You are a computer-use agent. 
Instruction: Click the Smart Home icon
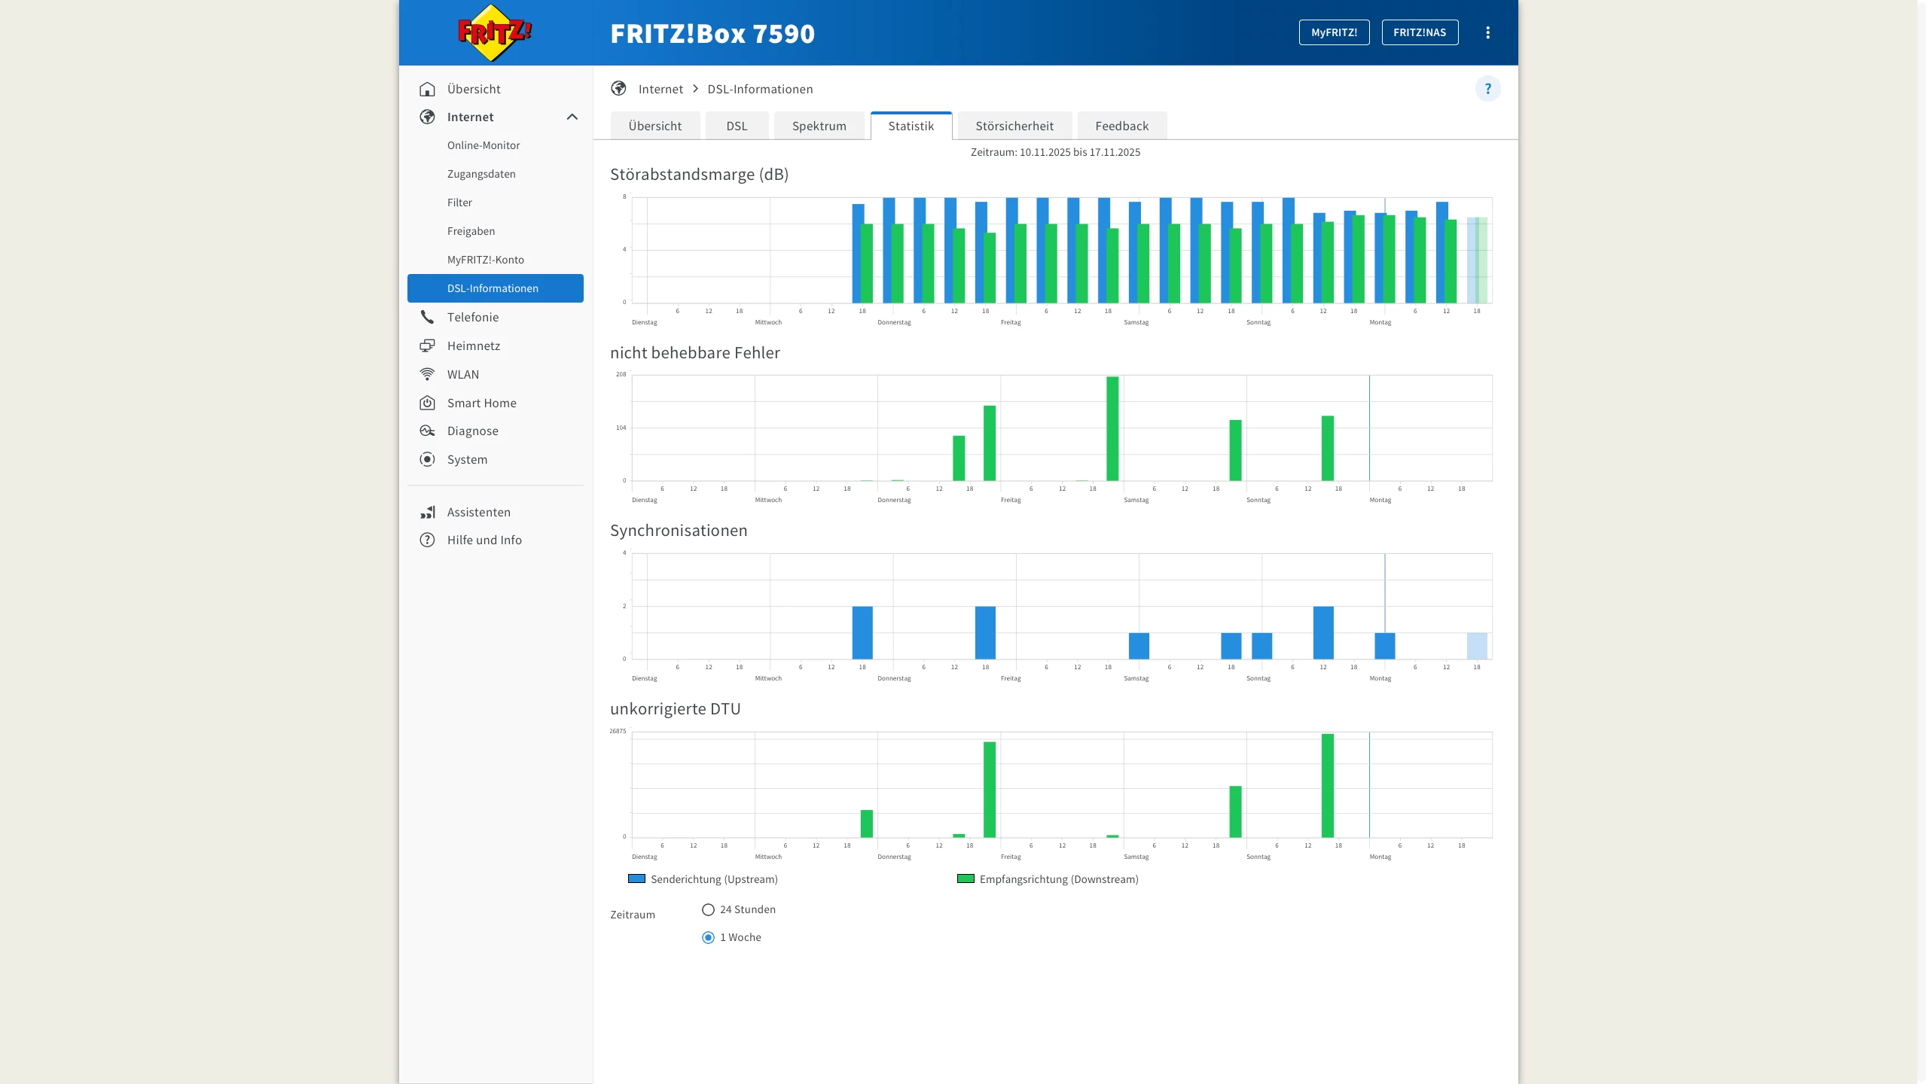click(427, 403)
